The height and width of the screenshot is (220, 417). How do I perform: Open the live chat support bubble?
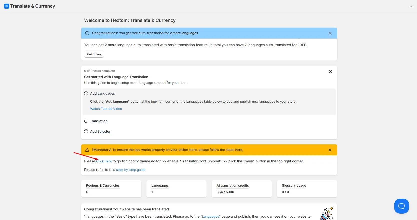click(401, 206)
